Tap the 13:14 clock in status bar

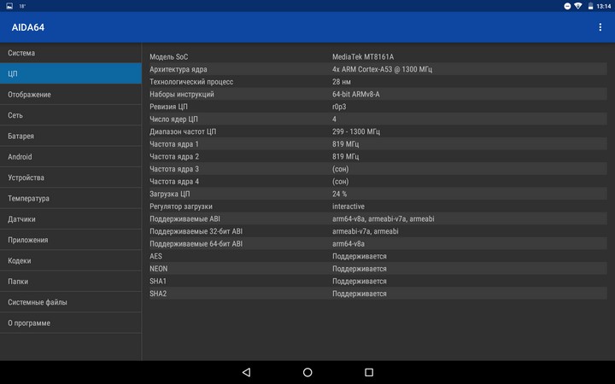(604, 6)
